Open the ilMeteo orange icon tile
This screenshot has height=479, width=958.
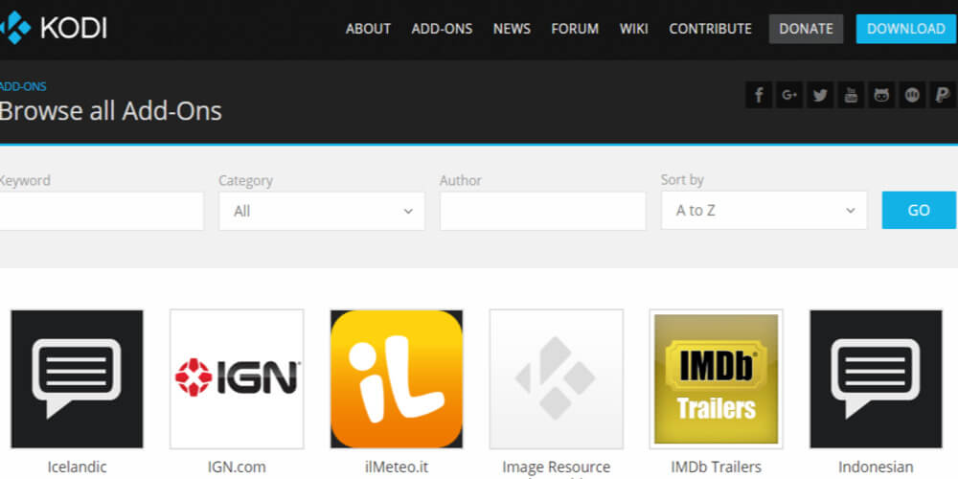click(x=397, y=378)
